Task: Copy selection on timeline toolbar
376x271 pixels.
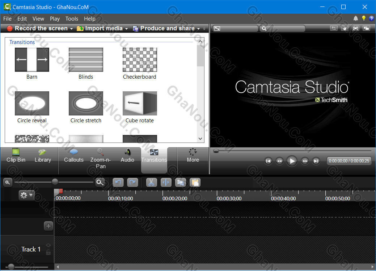Action: (181, 183)
